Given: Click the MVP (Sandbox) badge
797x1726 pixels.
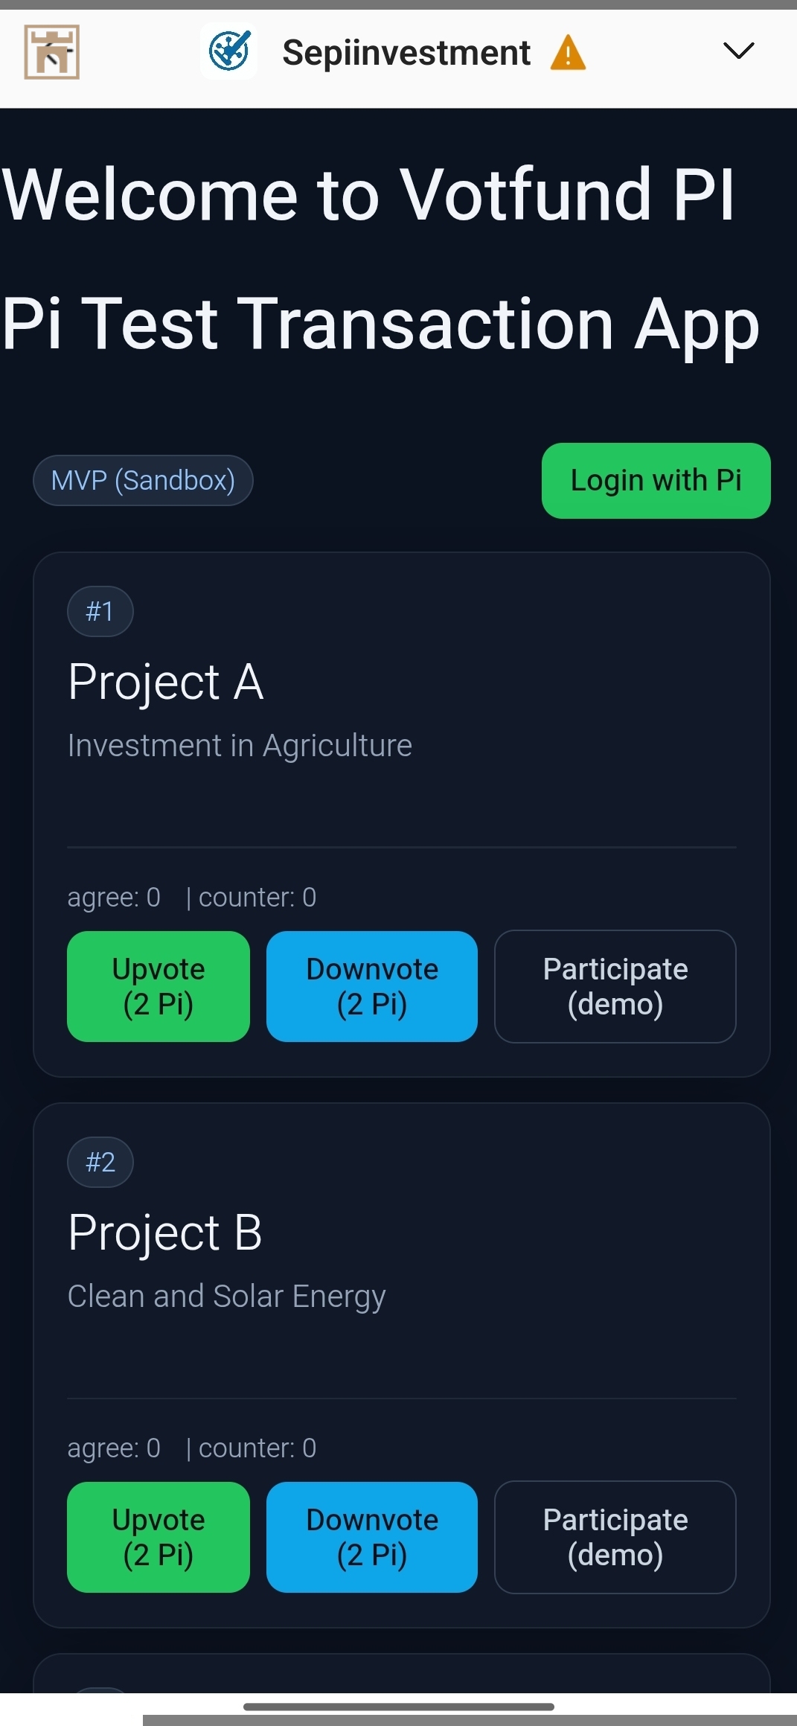Looking at the screenshot, I should coord(143,480).
